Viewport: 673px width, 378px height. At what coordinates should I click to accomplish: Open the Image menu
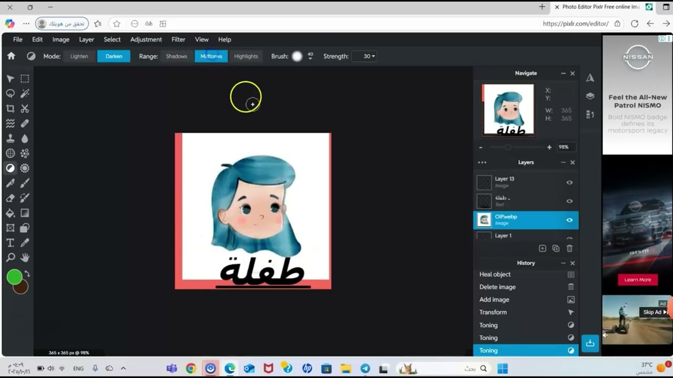60,39
